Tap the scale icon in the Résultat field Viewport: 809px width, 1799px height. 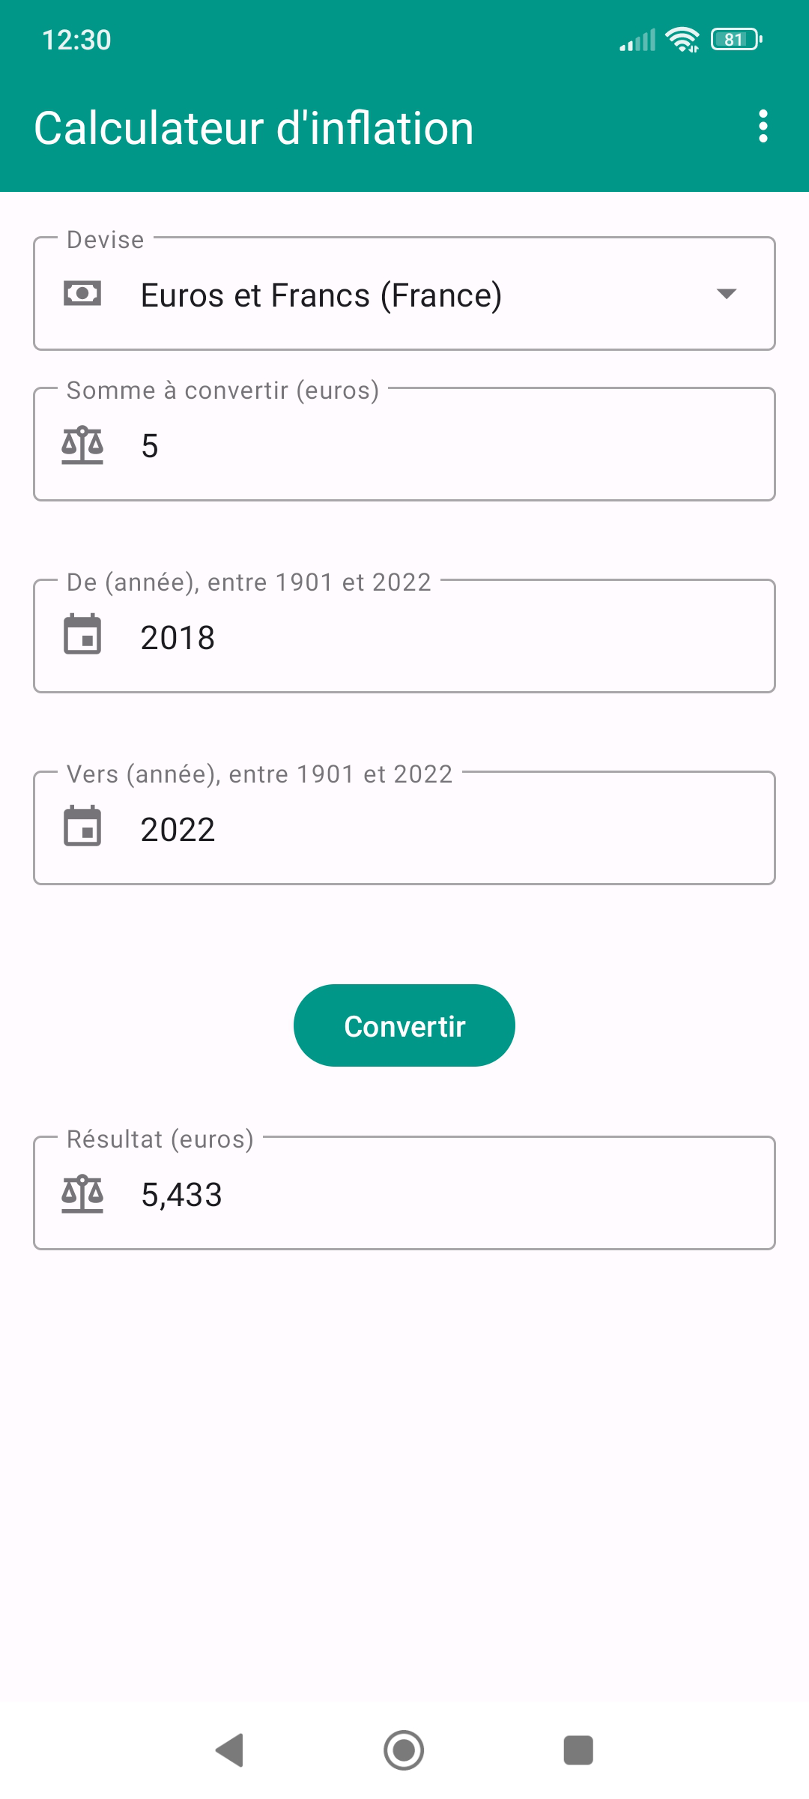point(82,1193)
